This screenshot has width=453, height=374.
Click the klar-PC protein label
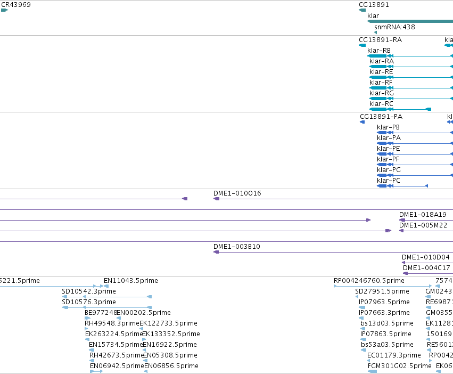point(389,181)
